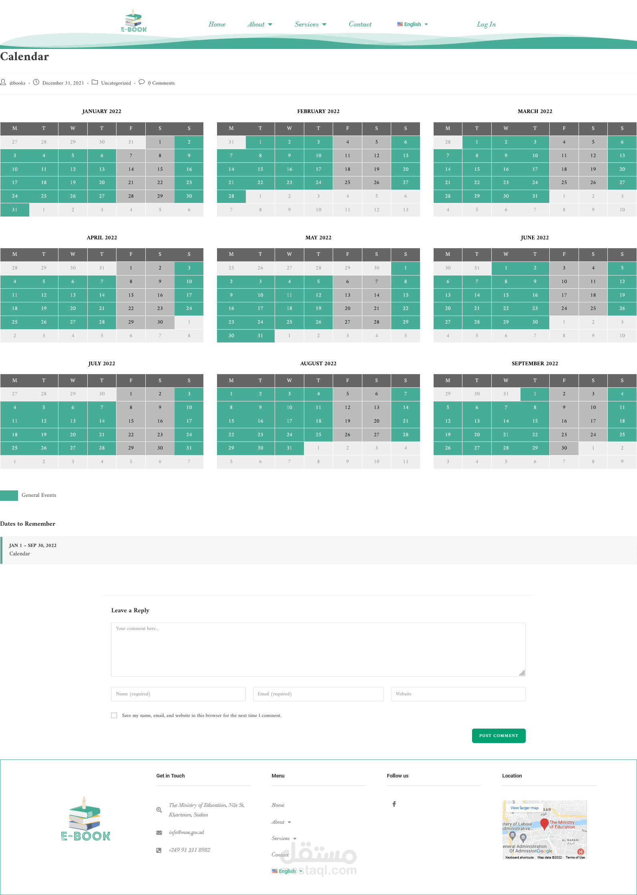This screenshot has width=637, height=895.
Task: Open the Contact page from the top navigation
Action: pos(360,24)
